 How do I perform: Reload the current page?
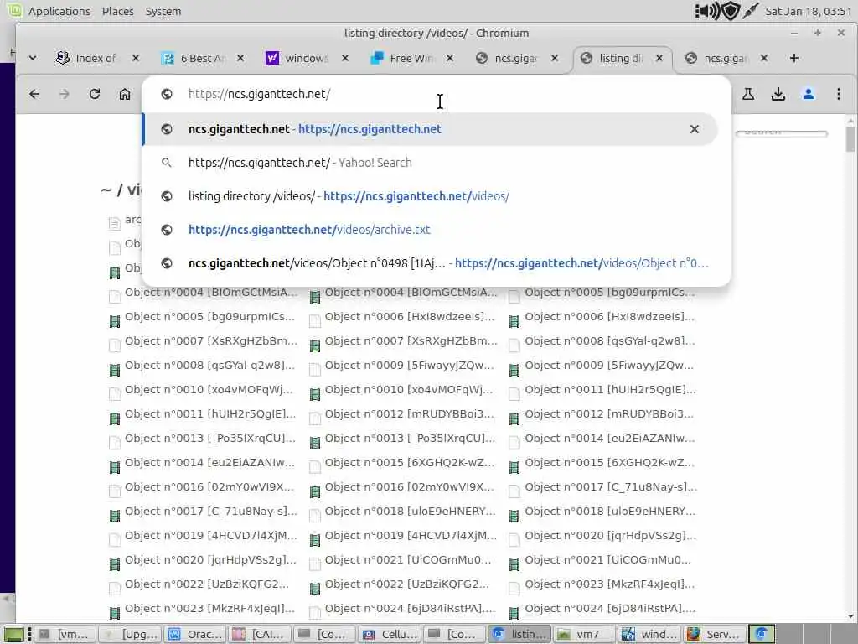pyautogui.click(x=95, y=94)
